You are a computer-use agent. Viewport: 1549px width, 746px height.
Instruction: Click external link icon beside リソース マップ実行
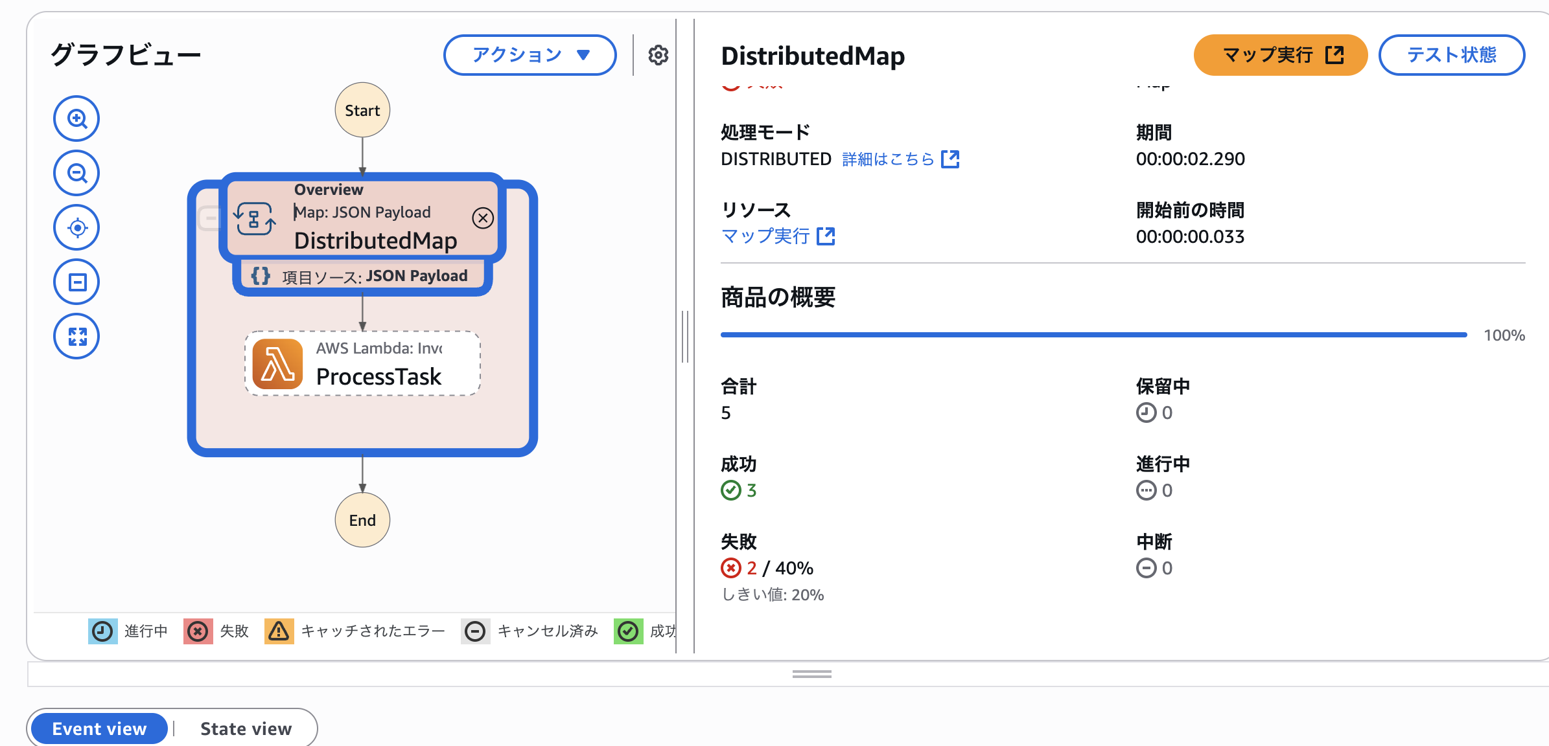[x=826, y=236]
